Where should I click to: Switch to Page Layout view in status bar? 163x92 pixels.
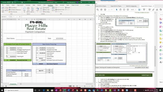click(74, 86)
